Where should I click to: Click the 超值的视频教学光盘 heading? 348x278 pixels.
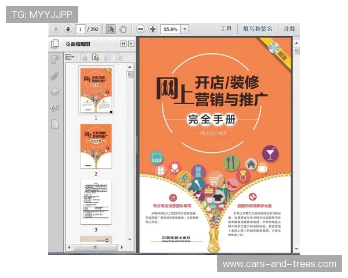click(255, 206)
